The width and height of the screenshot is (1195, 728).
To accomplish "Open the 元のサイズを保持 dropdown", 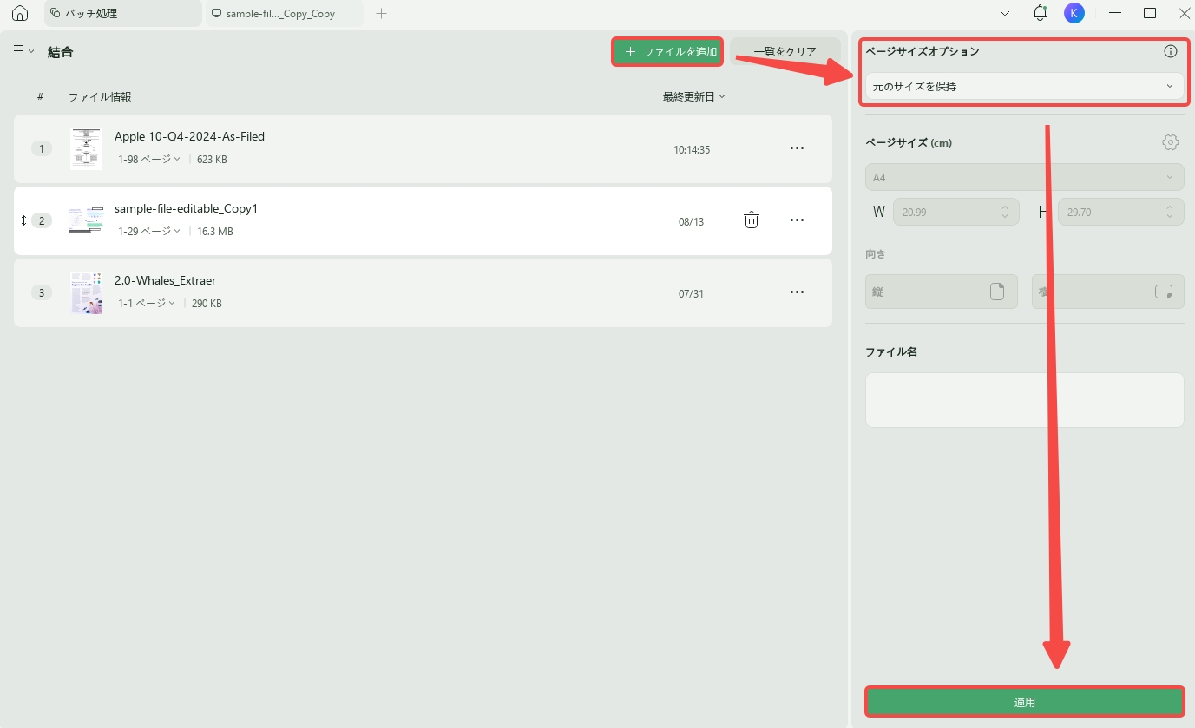I will click(x=1024, y=86).
